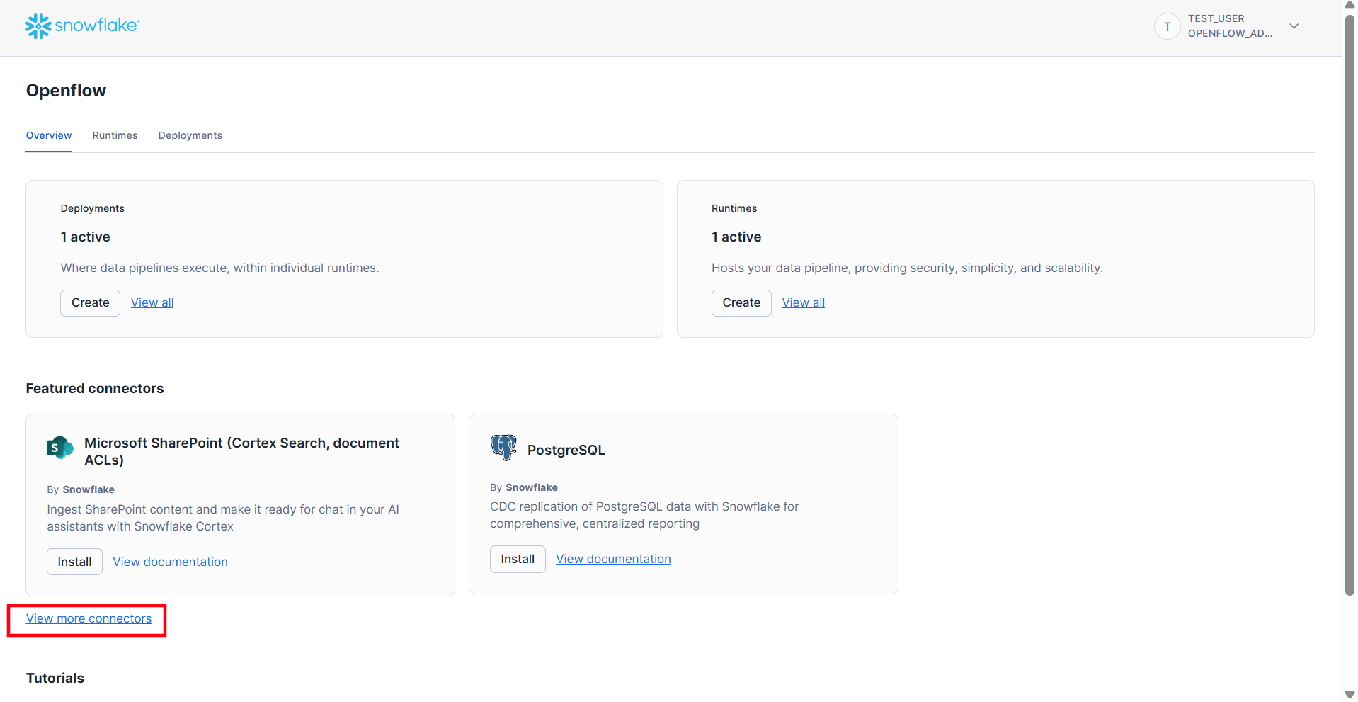This screenshot has height=702, width=1358.
Task: Click the 'Where data pipelines execute' description
Action: pyautogui.click(x=220, y=268)
